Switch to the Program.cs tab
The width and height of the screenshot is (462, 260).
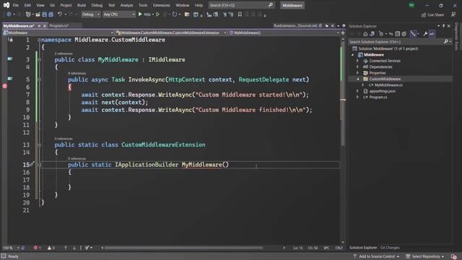(59, 26)
